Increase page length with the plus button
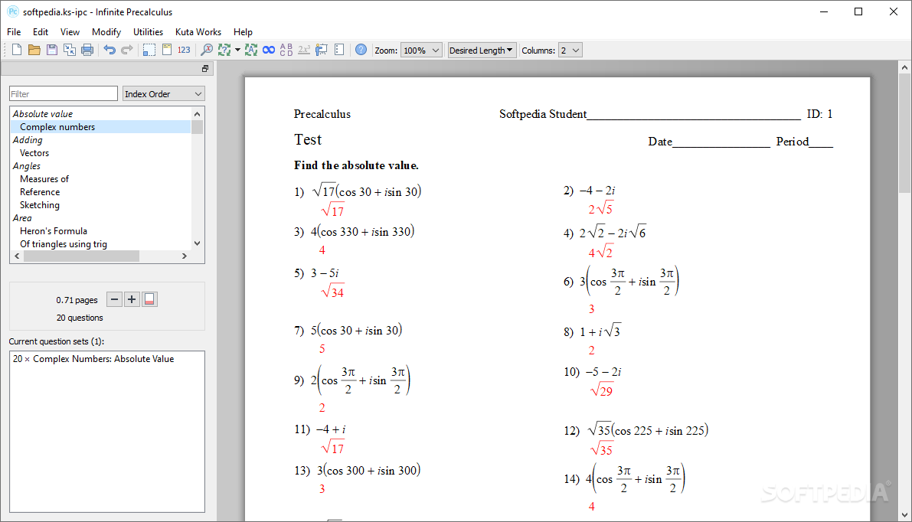912x522 pixels. (132, 299)
